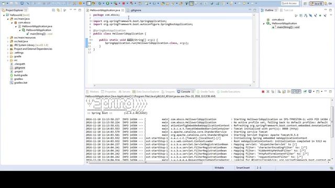Click Writable in status bar
The image size is (335, 188).
(219, 168)
